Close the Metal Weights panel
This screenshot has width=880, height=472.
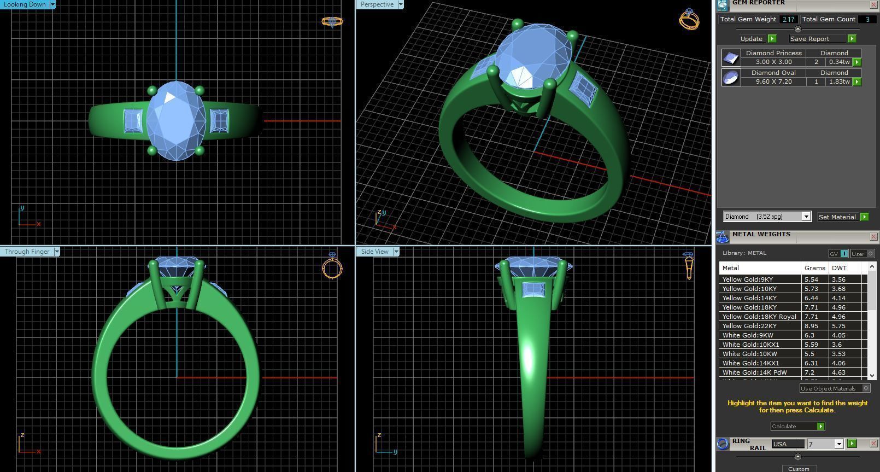[x=873, y=237]
